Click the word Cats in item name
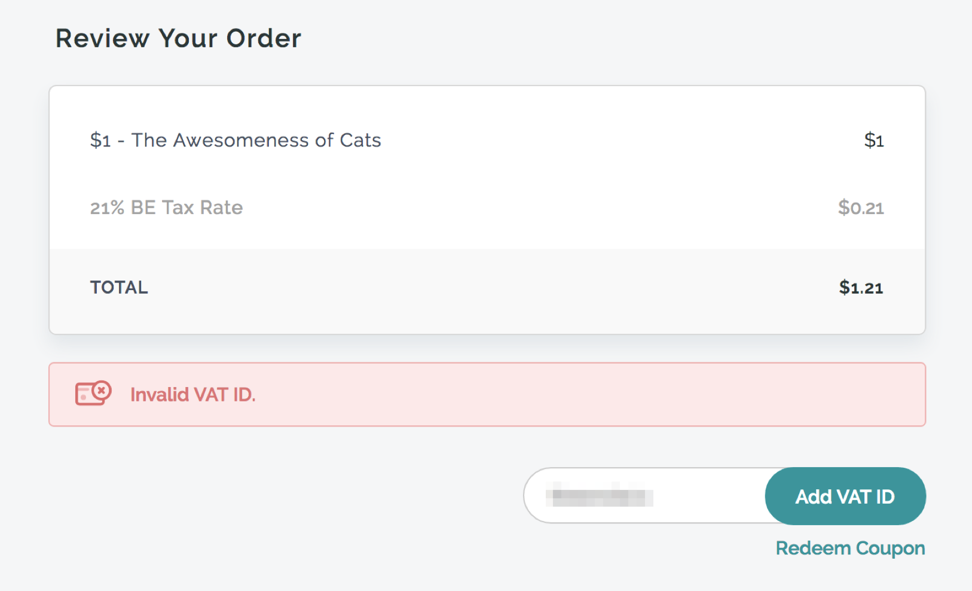The width and height of the screenshot is (972, 591). [360, 140]
